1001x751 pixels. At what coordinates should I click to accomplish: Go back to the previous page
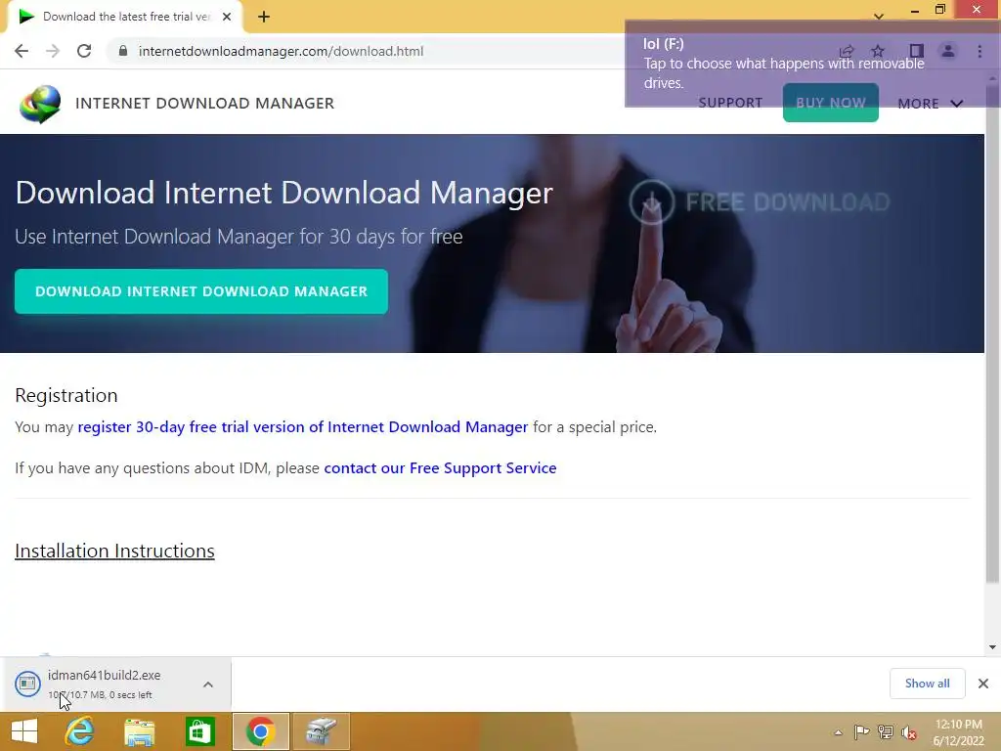[22, 51]
